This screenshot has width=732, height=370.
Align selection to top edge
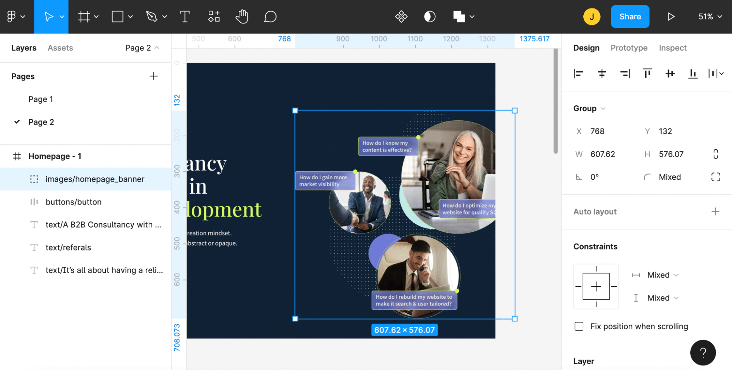647,74
